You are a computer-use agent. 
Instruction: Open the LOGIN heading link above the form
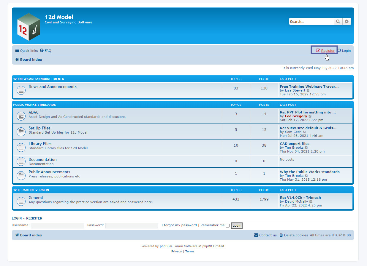tap(17, 218)
